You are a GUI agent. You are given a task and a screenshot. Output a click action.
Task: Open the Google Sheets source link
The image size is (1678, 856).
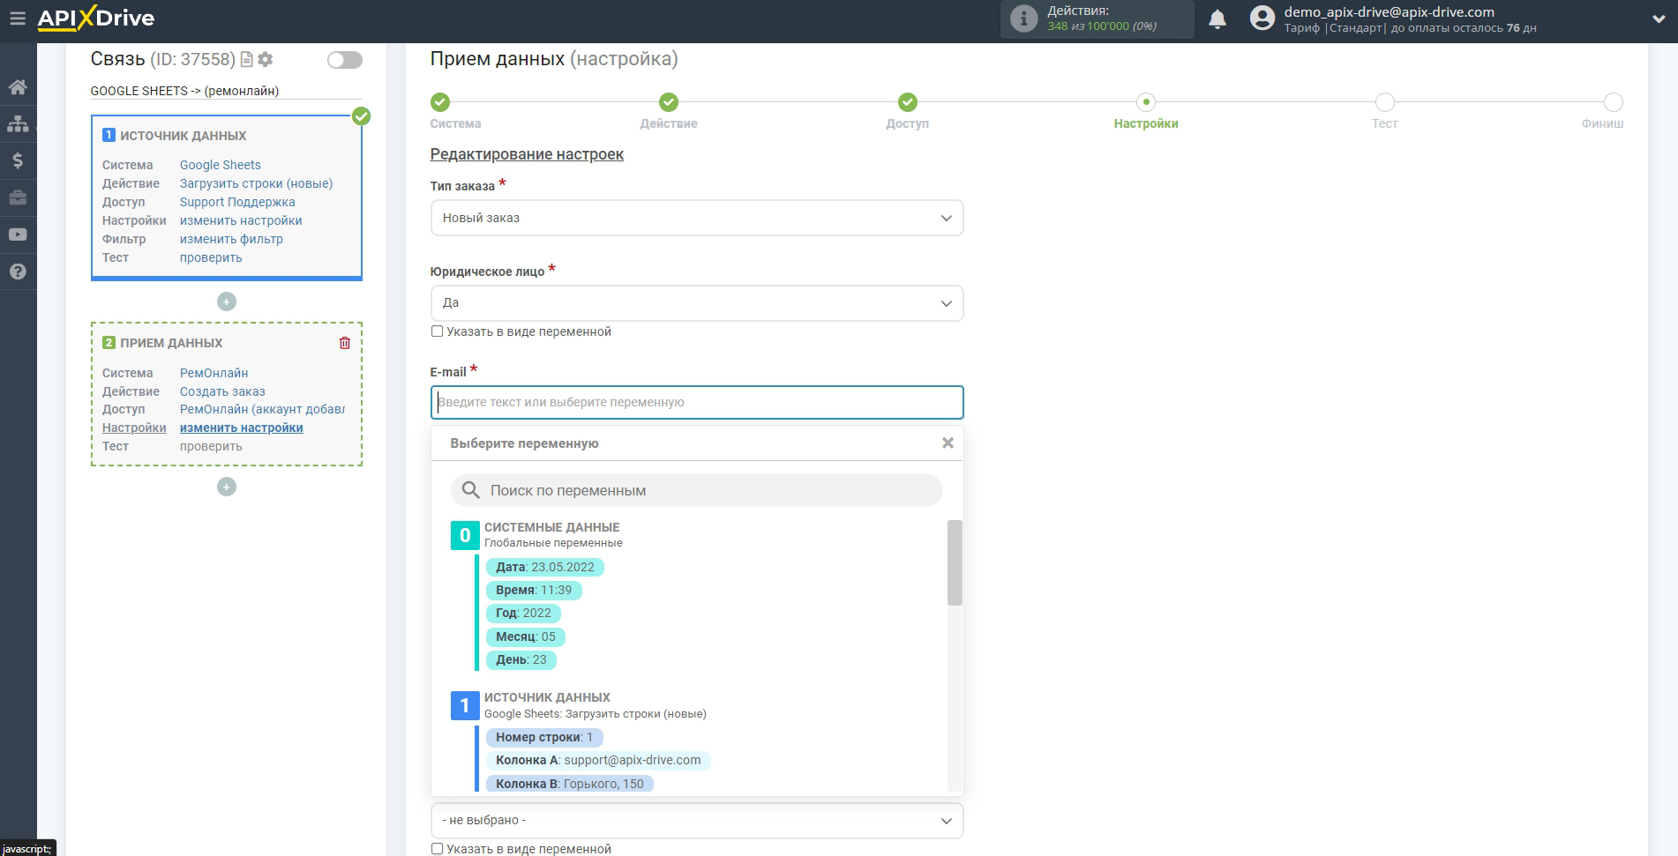click(x=221, y=165)
